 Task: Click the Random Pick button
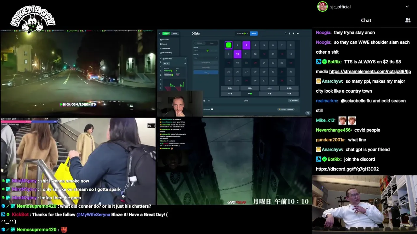click(206, 62)
